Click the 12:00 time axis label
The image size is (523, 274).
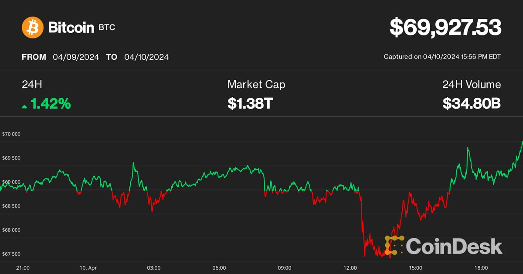[x=350, y=267]
